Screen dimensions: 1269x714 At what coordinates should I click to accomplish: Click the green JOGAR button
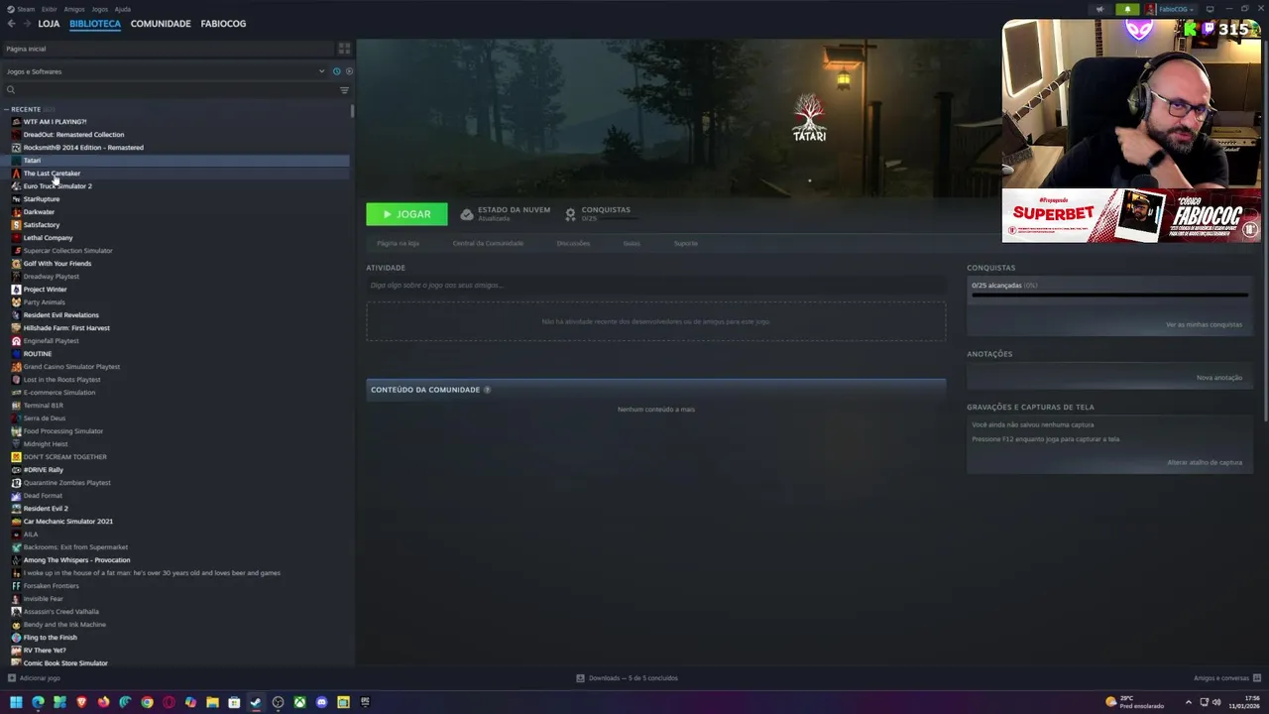tap(406, 214)
